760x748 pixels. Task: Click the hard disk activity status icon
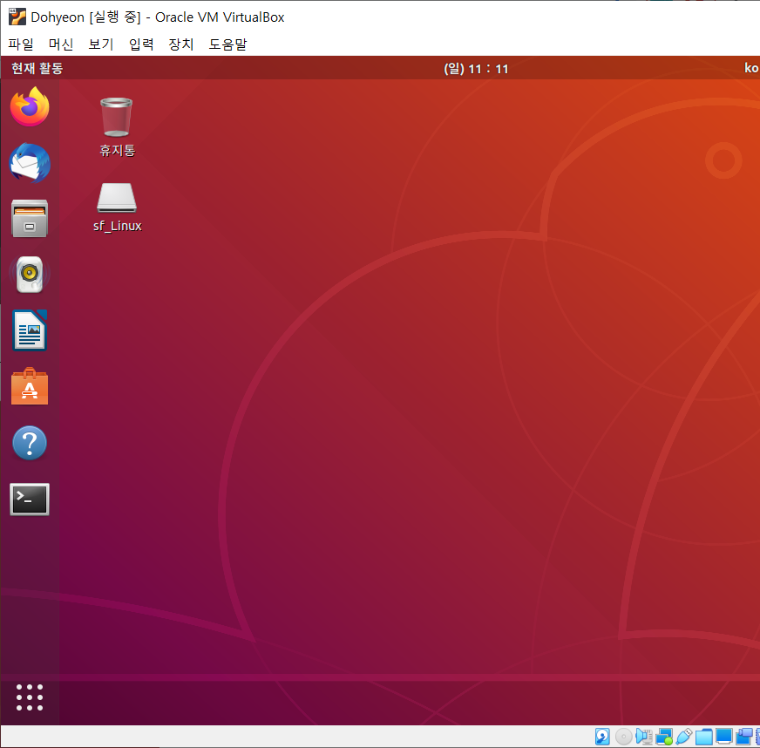point(602,737)
